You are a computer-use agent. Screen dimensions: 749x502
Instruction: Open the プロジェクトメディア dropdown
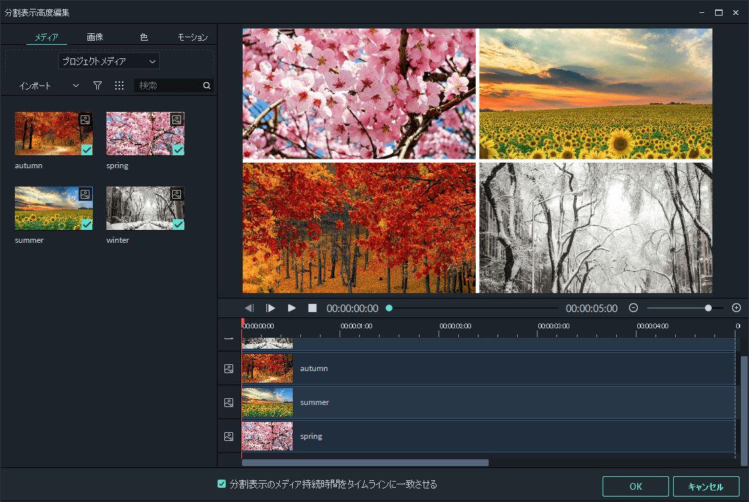point(109,61)
